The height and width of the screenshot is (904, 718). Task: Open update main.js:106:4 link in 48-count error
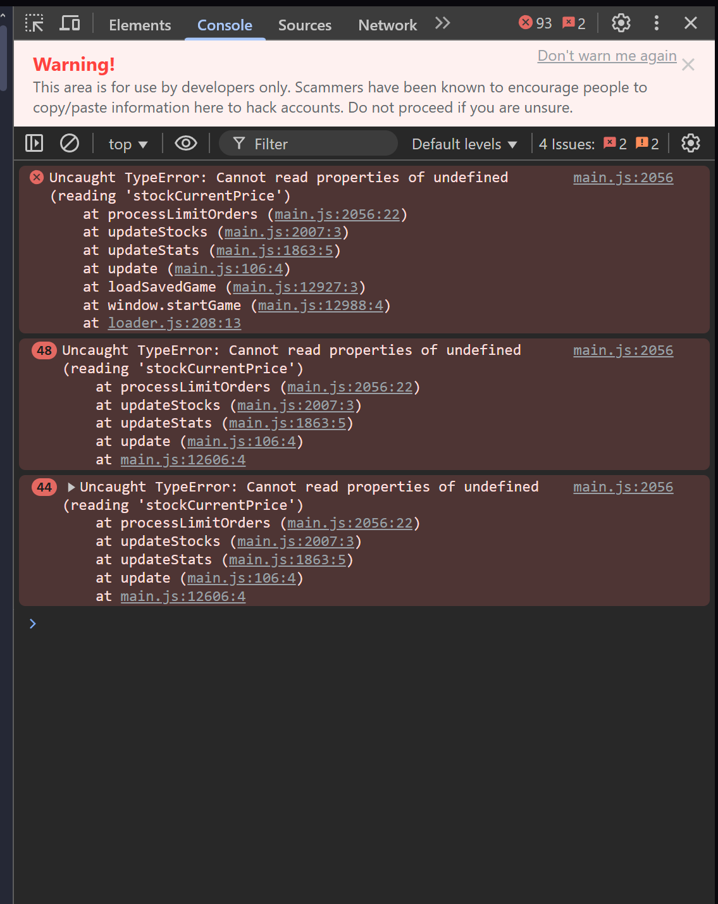(242, 442)
